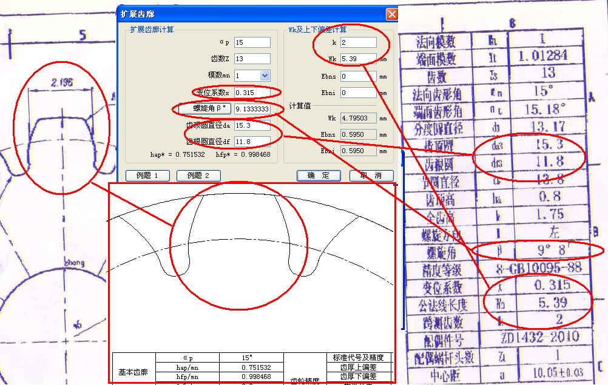Image resolution: width=608 pixels, height=385 pixels.
Task: Click the 齿厚上偏差 table cell
Action: [358, 367]
